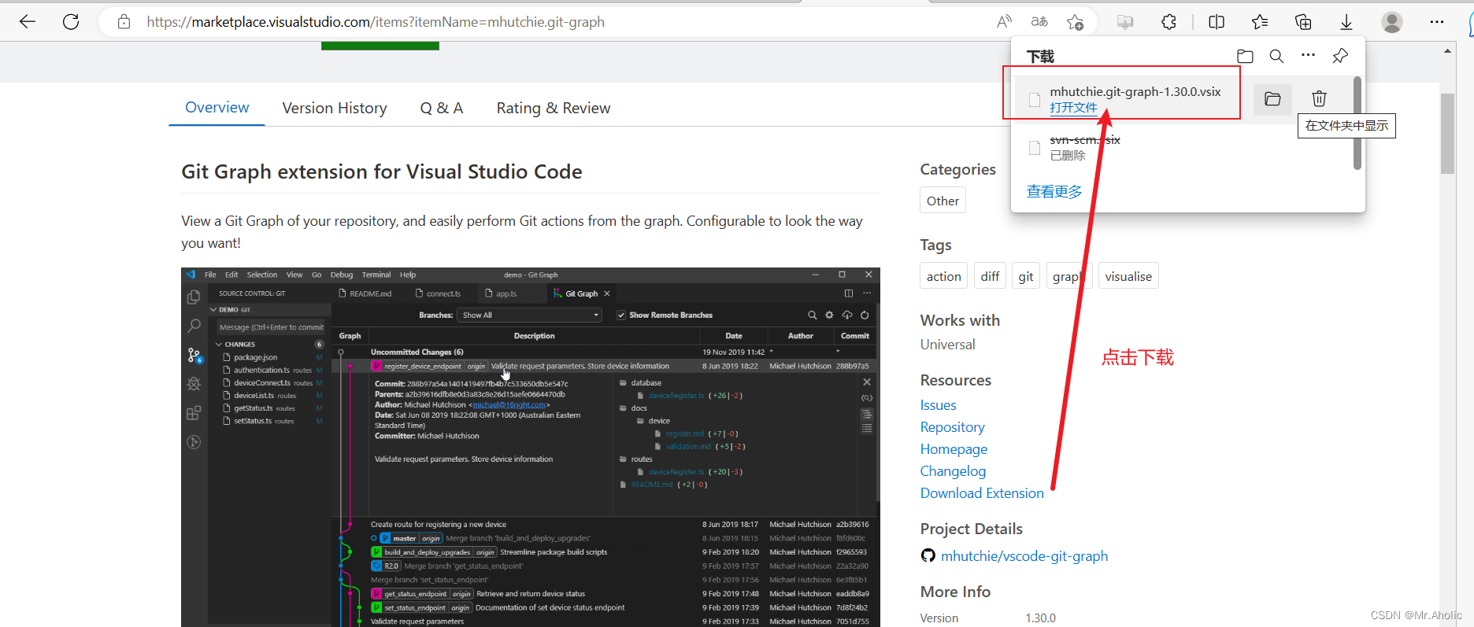The height and width of the screenshot is (627, 1474).
Task: Click the Git Graph demo screenshot
Action: (531, 447)
